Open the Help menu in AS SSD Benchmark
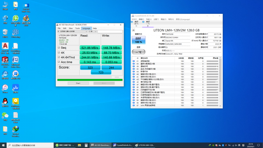The width and height of the screenshot is (263, 148). point(95,28)
